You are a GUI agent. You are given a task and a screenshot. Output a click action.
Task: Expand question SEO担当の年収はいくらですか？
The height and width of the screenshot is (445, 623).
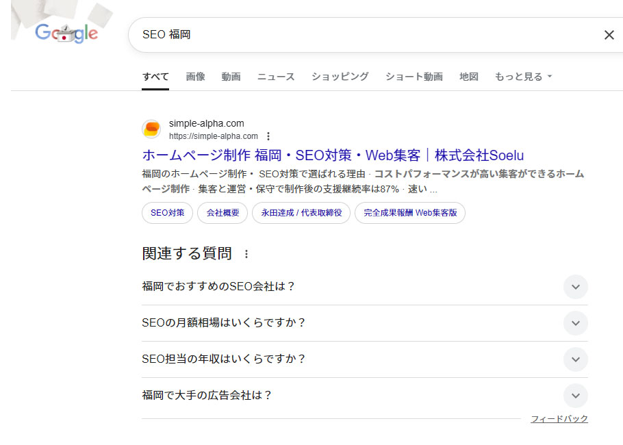365,359
